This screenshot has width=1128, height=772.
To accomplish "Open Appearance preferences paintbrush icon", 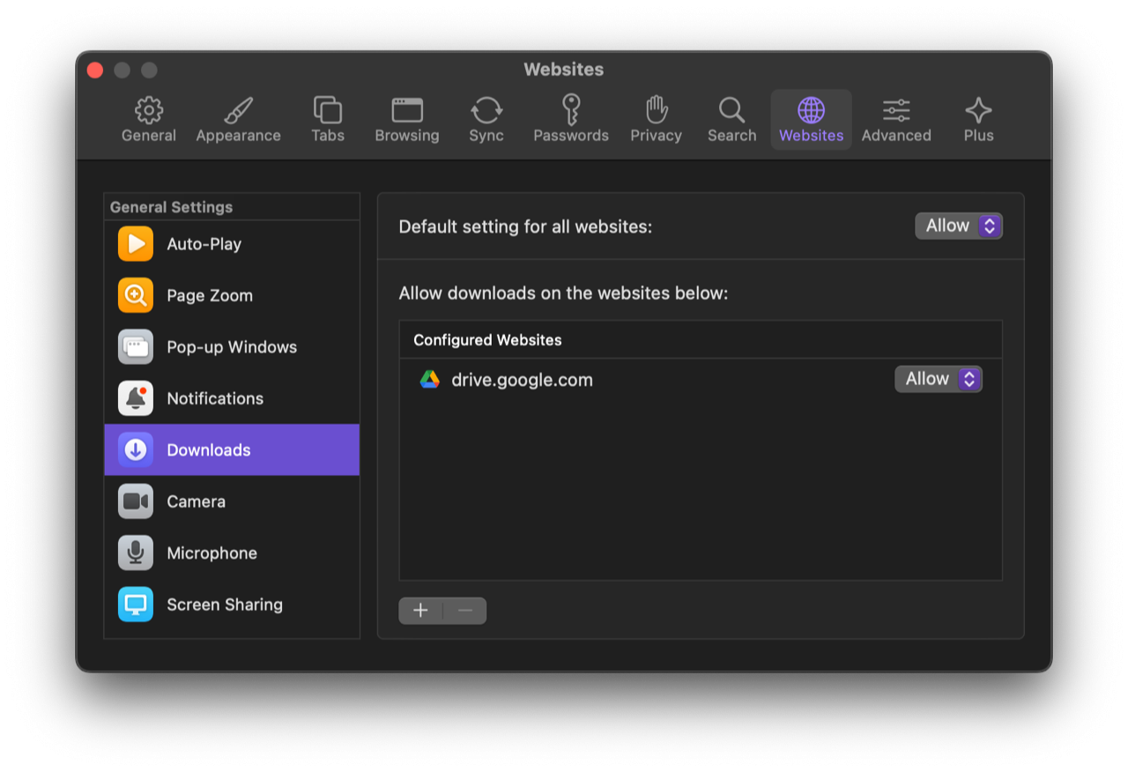I will tap(238, 111).
